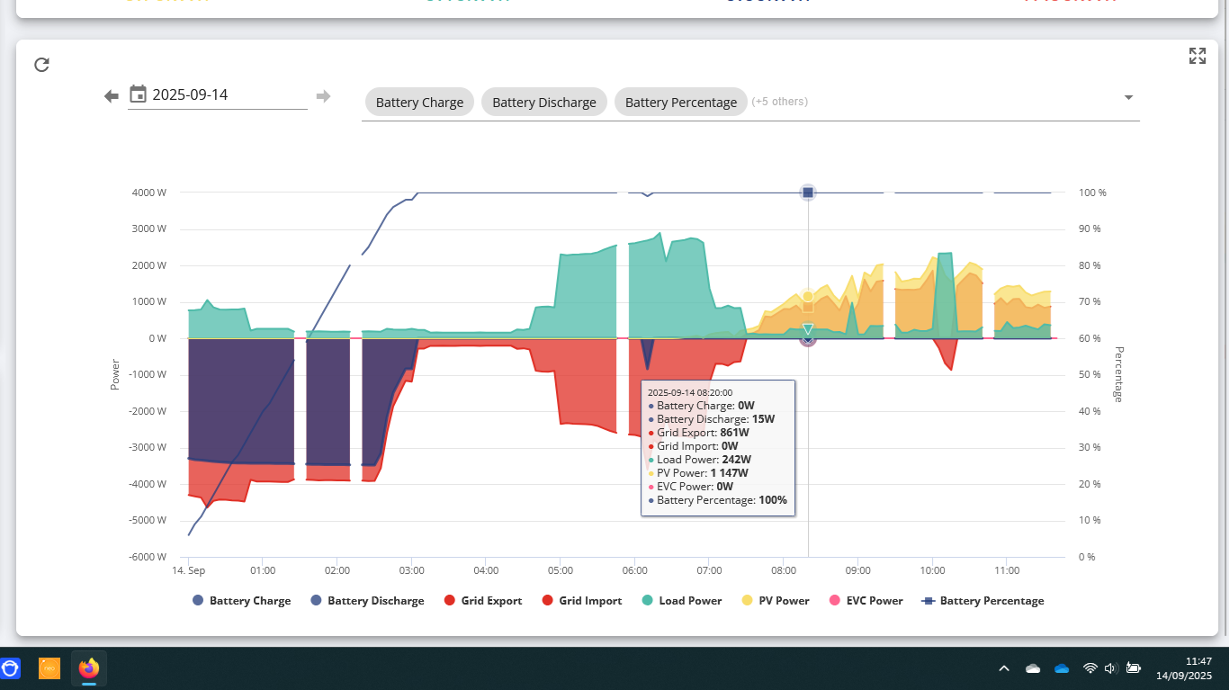
Task: Toggle Battery Charge series in legend
Action: tap(241, 601)
